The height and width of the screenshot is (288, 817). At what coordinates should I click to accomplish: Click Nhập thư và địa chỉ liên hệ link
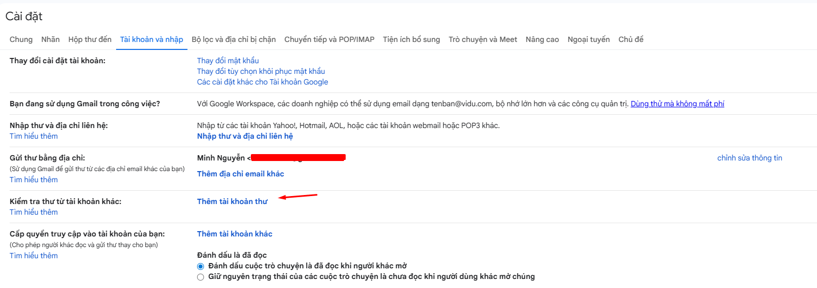pos(245,136)
